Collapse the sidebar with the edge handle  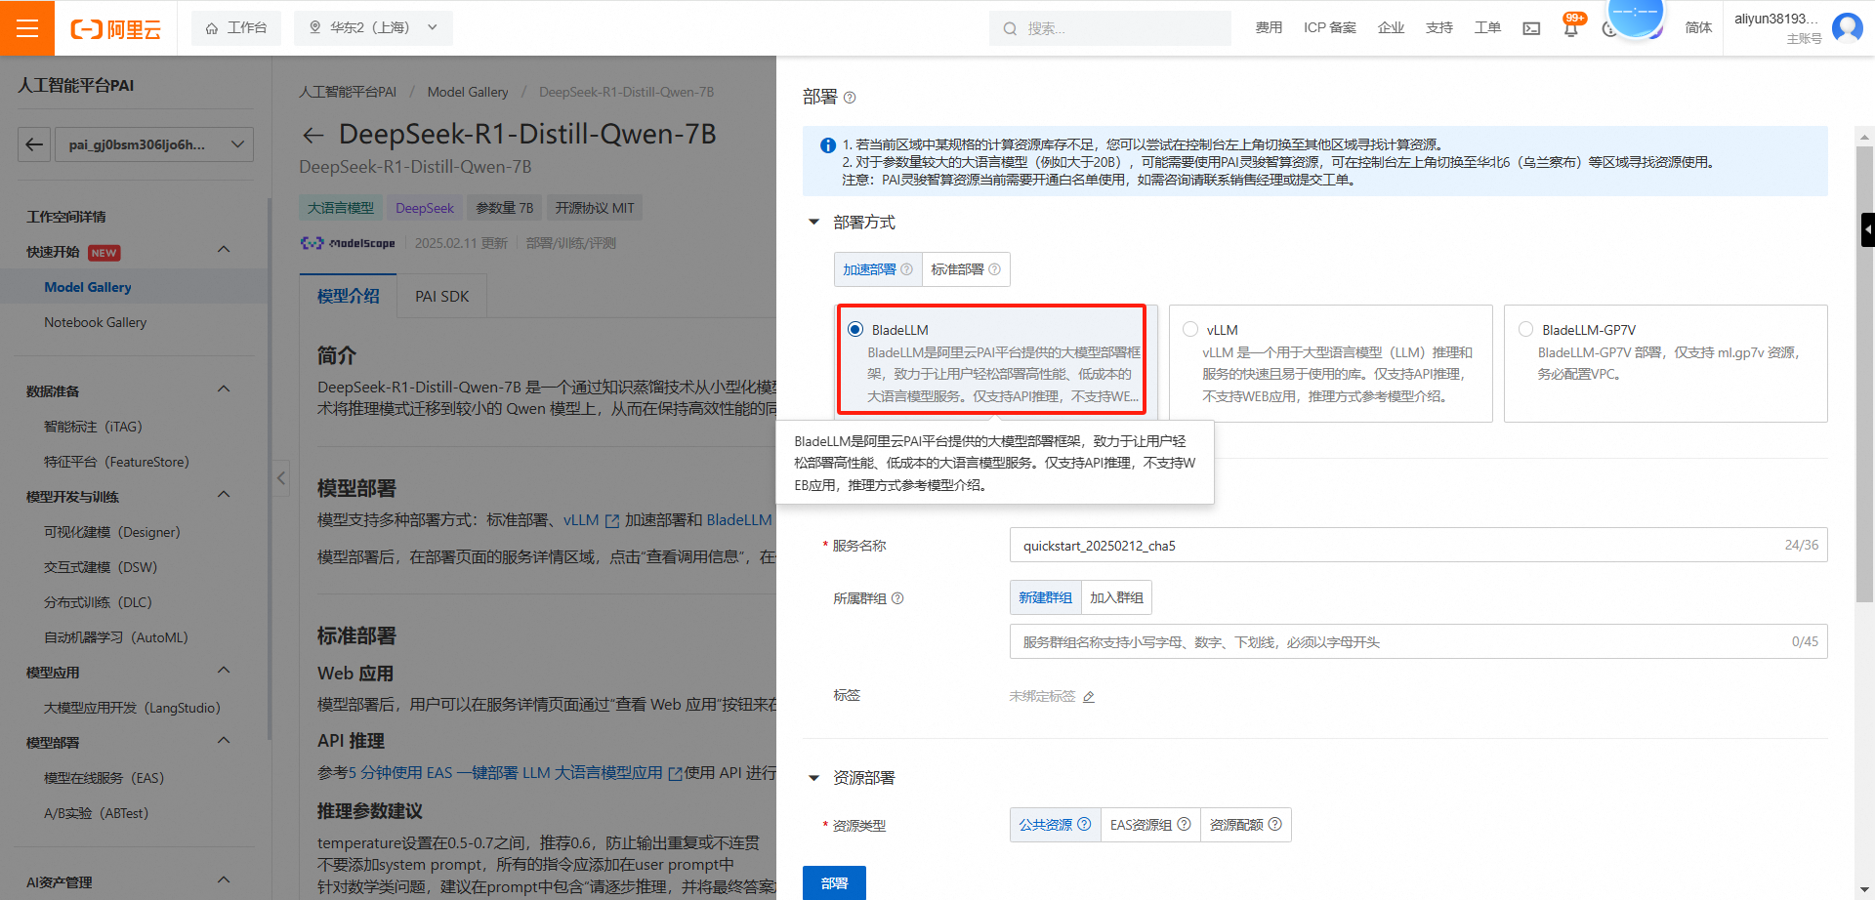tap(281, 478)
